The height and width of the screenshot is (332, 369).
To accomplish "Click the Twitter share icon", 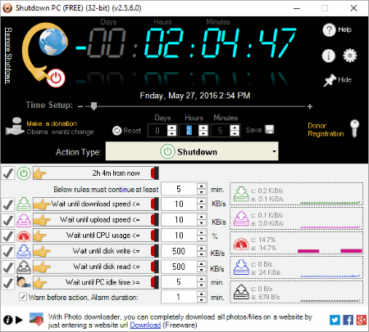I will (335, 320).
